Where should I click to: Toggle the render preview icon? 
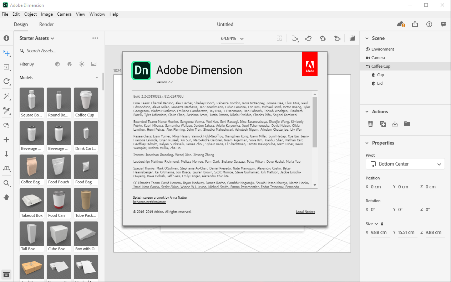pyautogui.click(x=352, y=38)
